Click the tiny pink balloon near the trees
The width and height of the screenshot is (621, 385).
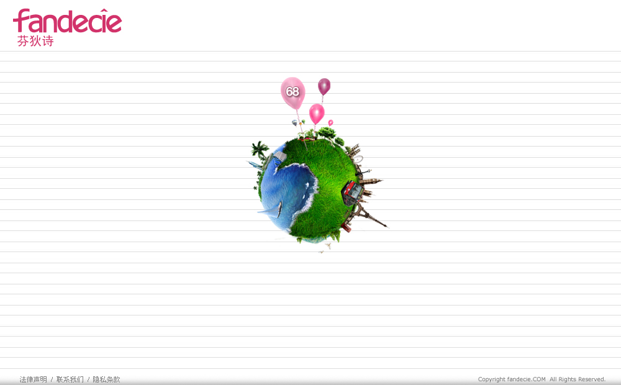(331, 122)
